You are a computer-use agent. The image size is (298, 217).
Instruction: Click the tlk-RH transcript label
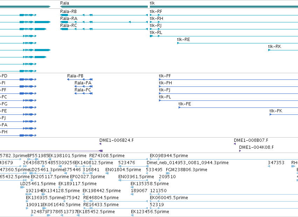coord(157,19)
